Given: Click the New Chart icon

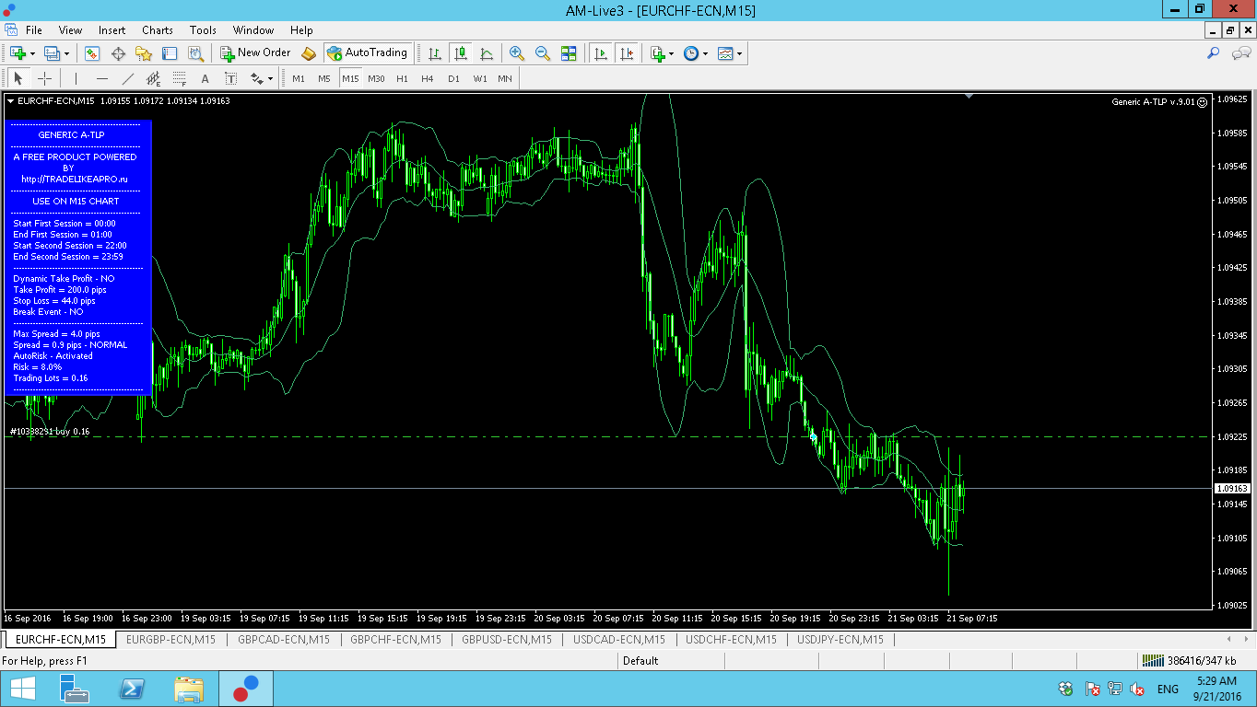Looking at the screenshot, I should [x=18, y=53].
